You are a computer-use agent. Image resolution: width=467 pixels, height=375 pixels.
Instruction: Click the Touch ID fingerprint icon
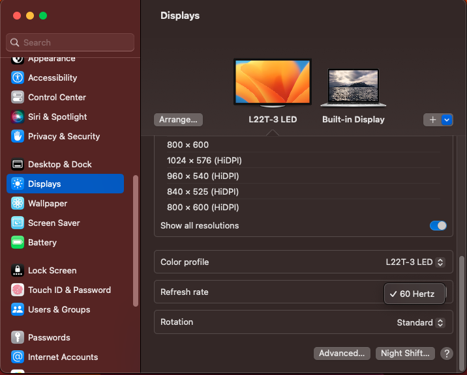tap(18, 290)
